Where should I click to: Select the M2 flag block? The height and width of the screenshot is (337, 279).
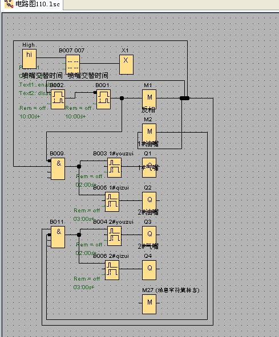(x=149, y=133)
